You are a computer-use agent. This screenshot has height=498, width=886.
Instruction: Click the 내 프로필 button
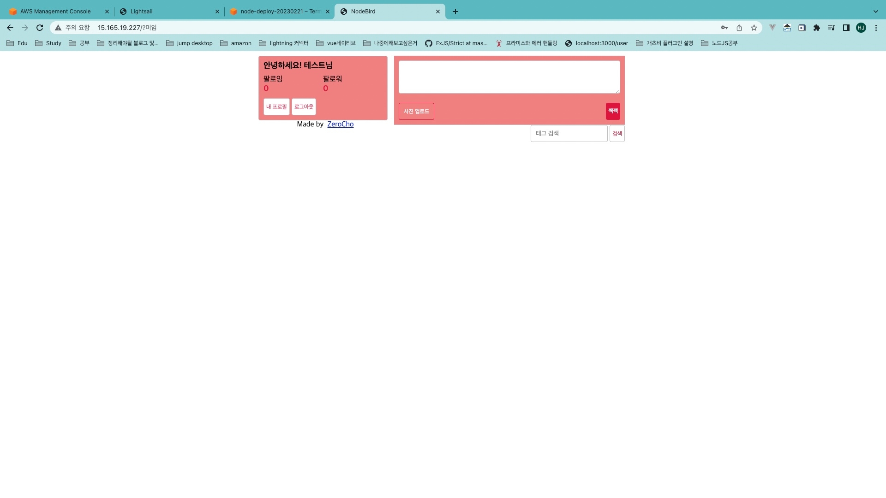(276, 107)
